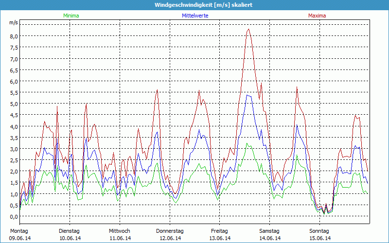
Task: Click the Montag day label
Action: pos(19,231)
